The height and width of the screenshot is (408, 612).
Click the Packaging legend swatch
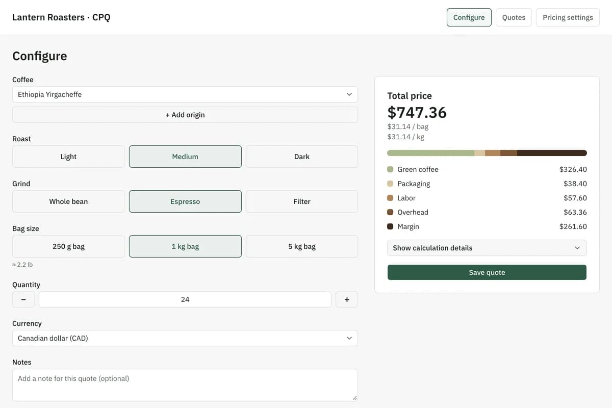click(390, 184)
